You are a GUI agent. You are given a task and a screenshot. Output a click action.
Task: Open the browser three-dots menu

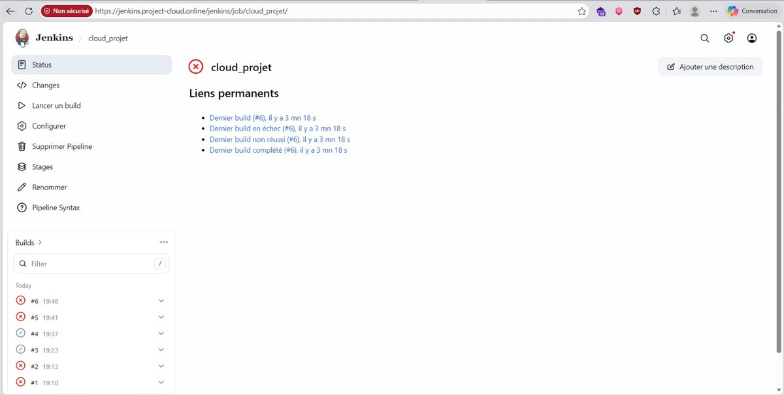713,11
